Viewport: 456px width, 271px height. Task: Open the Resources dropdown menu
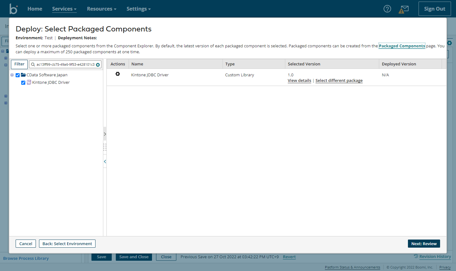(x=102, y=9)
